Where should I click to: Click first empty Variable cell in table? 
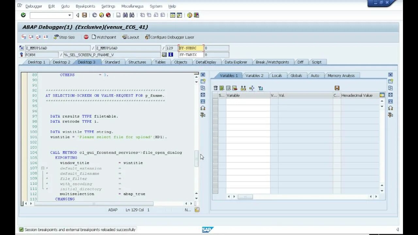[248, 101]
